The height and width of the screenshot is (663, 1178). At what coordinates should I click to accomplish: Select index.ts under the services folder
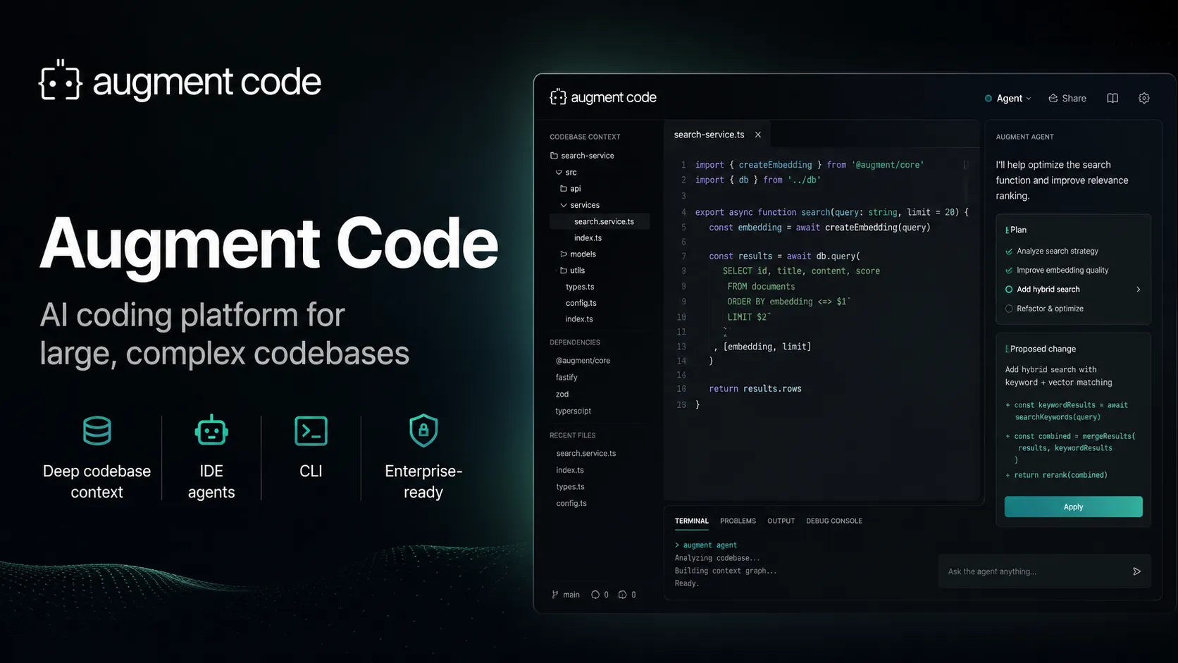click(x=588, y=238)
